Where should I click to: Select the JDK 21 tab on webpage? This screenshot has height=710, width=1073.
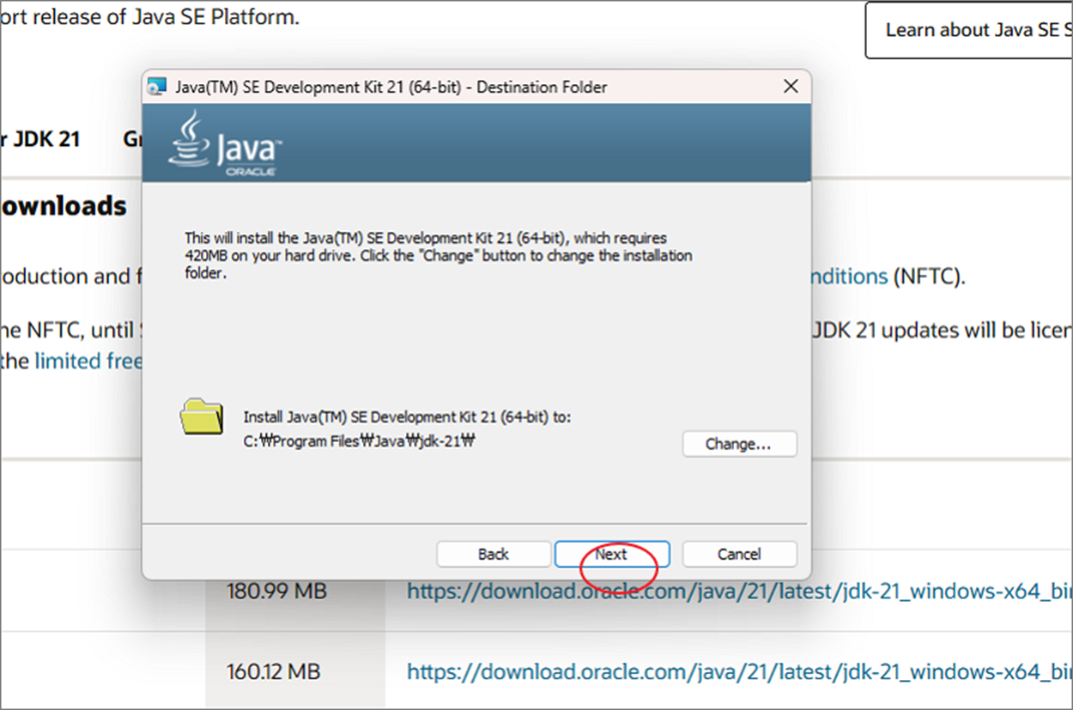pos(39,139)
